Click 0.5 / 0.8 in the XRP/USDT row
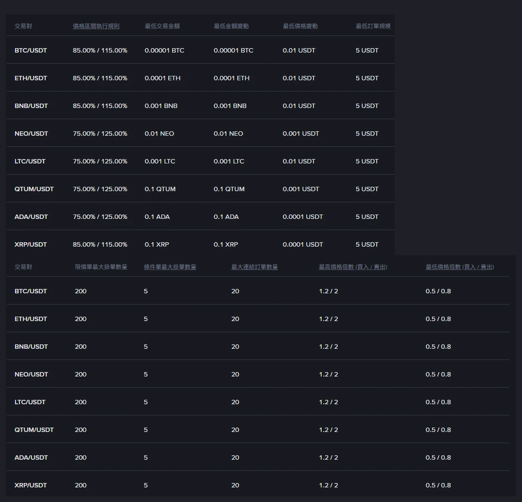 pos(438,485)
